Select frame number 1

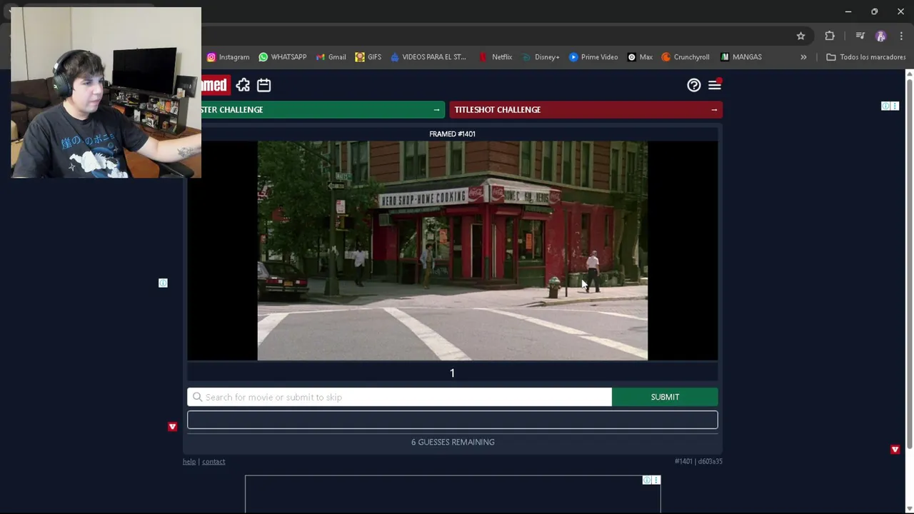point(452,373)
